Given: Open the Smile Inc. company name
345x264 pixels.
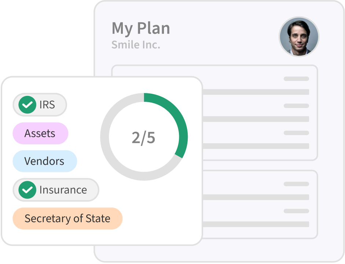Looking at the screenshot, I should [x=136, y=45].
